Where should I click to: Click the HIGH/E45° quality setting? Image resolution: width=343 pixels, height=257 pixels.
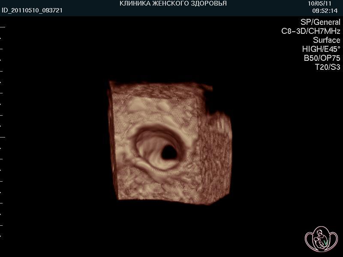321,49
